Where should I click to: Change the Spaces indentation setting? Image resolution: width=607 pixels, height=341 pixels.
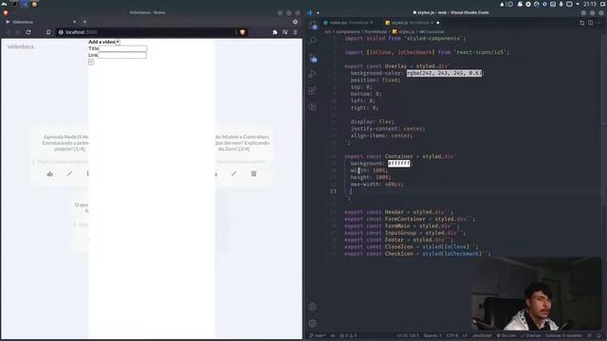pos(432,335)
